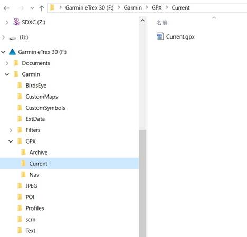Click the Up one level arrow
Screen dimensions: 247x237
42,8
